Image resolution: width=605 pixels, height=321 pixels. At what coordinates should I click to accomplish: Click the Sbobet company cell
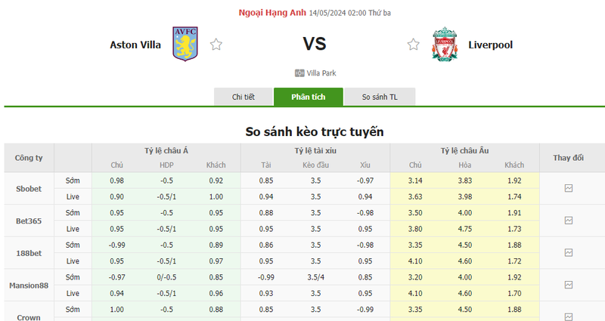[29, 188]
